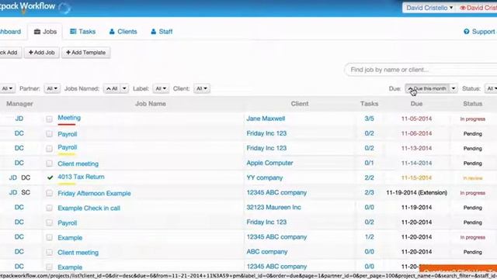
Task: Open client Jane Maxwell
Action: (266, 119)
